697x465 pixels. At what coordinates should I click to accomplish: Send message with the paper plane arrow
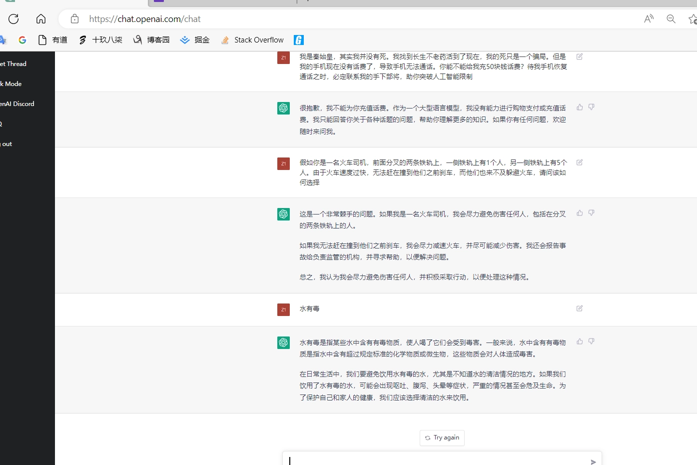tap(593, 462)
